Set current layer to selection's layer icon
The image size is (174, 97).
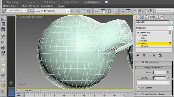click(89, 11)
